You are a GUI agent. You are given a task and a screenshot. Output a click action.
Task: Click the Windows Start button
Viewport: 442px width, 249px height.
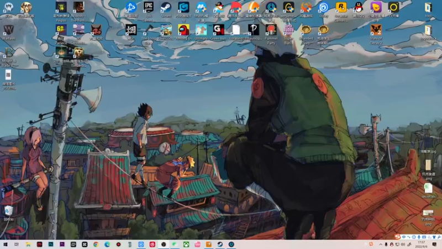tap(6, 245)
